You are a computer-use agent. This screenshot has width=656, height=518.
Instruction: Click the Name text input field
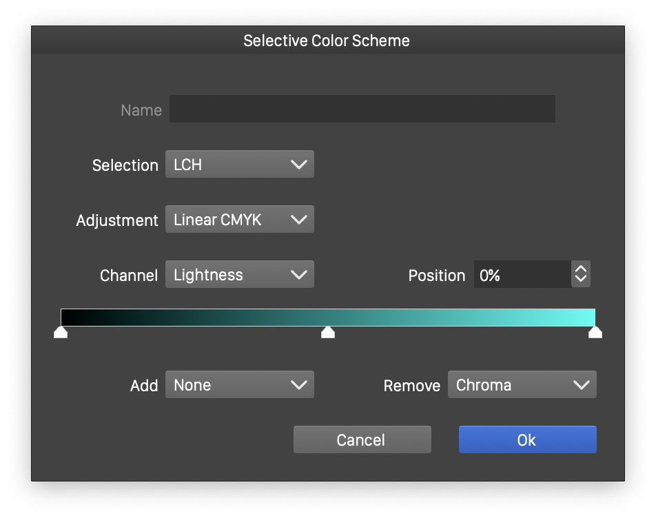362,110
